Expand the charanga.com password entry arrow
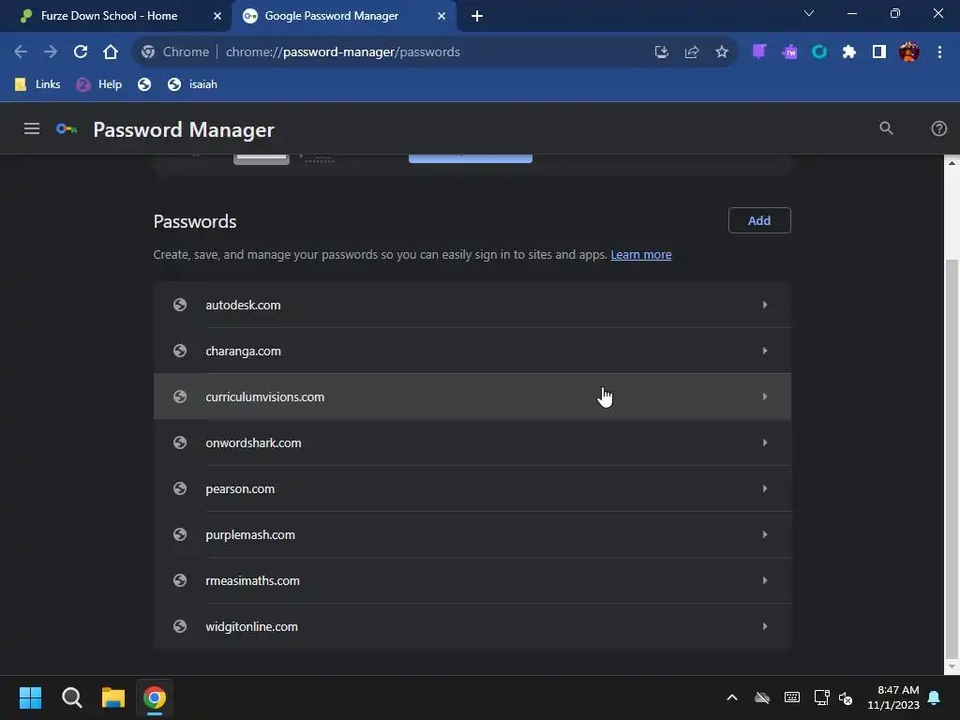Image resolution: width=960 pixels, height=720 pixels. [765, 351]
